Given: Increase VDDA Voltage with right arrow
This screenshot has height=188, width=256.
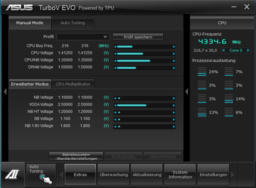Looking at the screenshot, I should point(174,106).
